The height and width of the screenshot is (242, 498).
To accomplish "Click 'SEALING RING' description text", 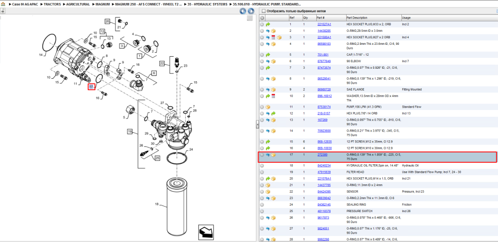I will (356, 205).
